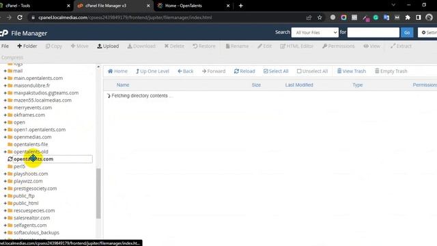Click View Trash
This screenshot has height=246, width=437.
(x=352, y=71)
